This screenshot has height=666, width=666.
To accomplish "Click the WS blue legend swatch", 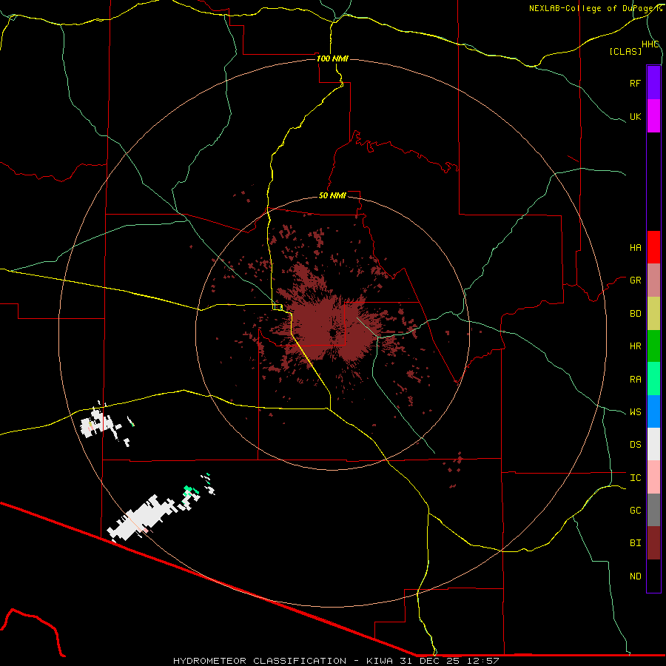I will [x=653, y=411].
